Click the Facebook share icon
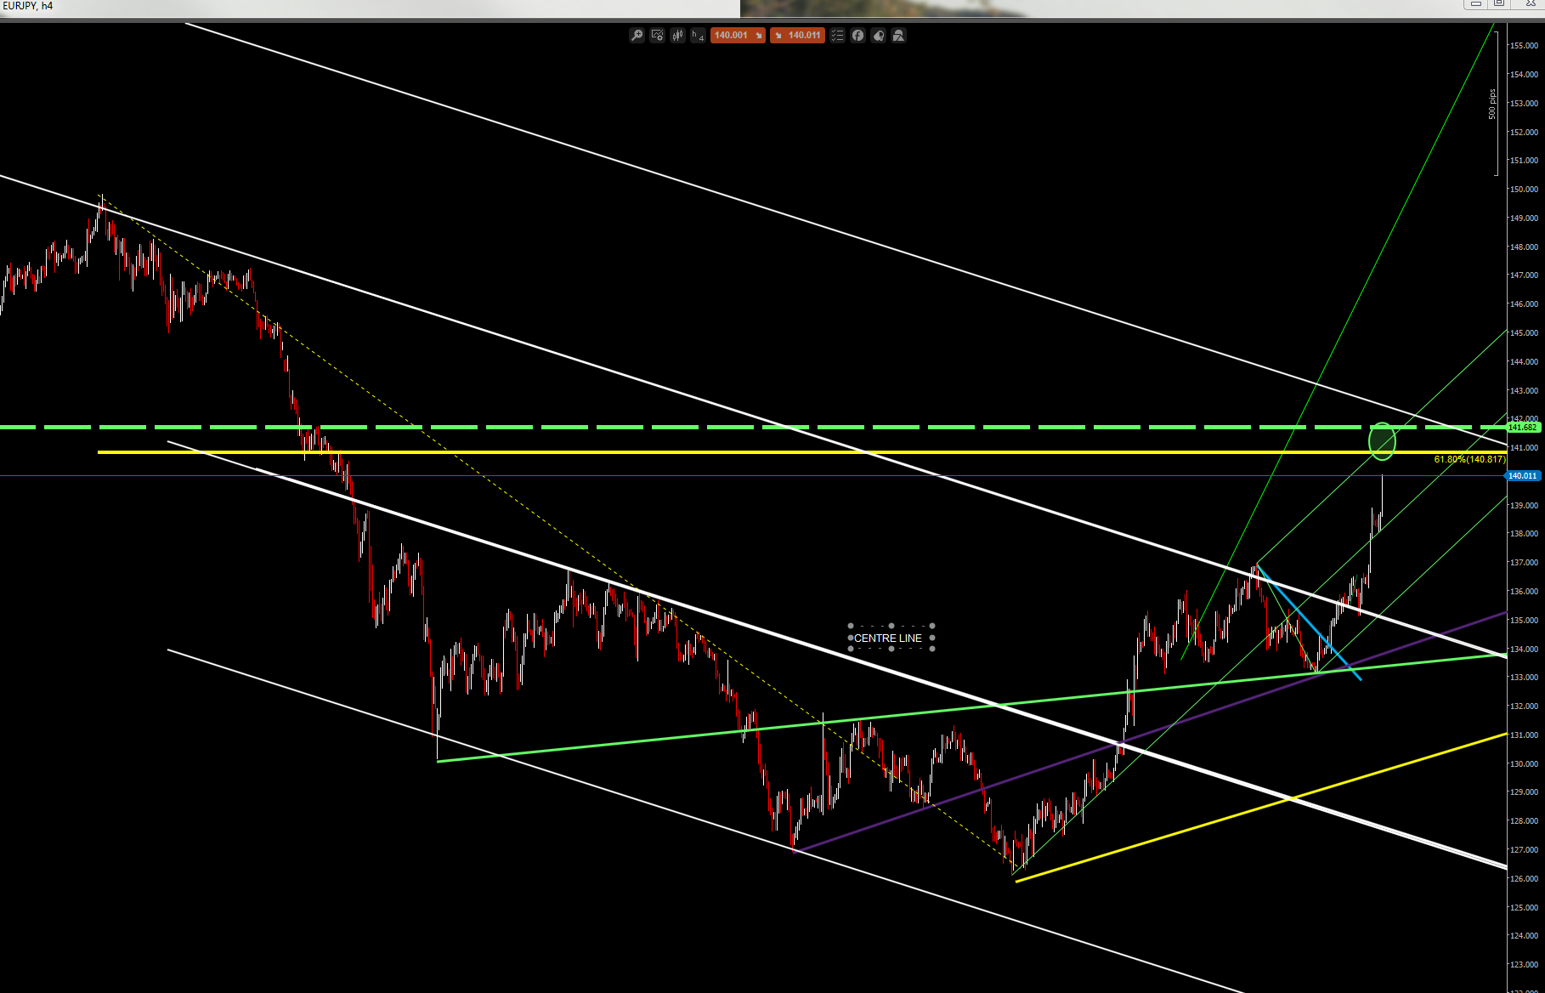The image size is (1545, 993). (857, 36)
